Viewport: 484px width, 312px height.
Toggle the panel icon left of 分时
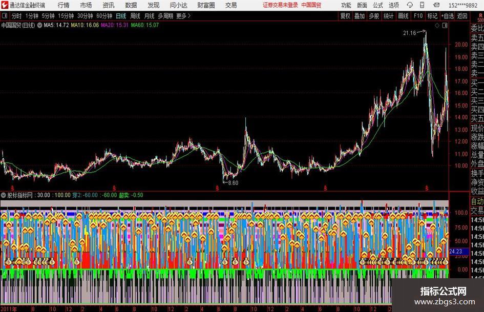click(5, 16)
